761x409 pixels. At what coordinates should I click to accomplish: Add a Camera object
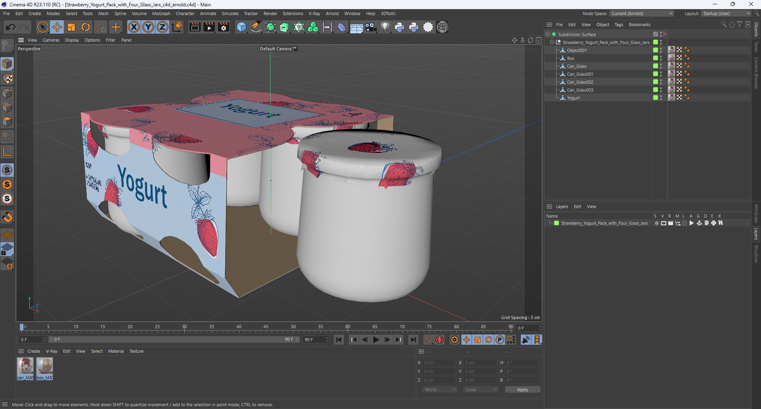pyautogui.click(x=371, y=27)
